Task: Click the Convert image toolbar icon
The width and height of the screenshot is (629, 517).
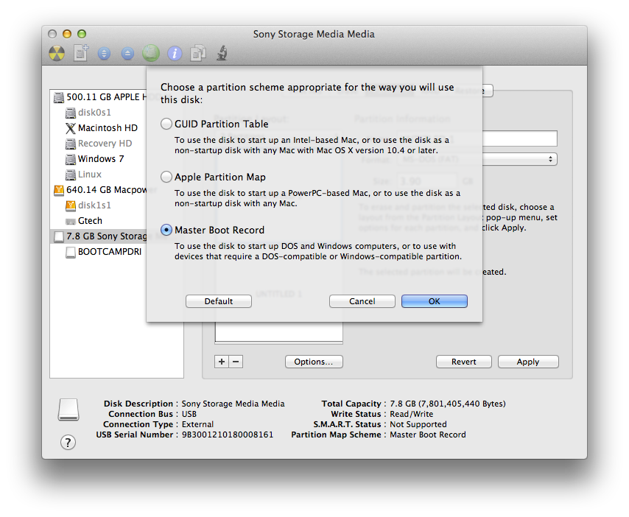Action: (198, 53)
